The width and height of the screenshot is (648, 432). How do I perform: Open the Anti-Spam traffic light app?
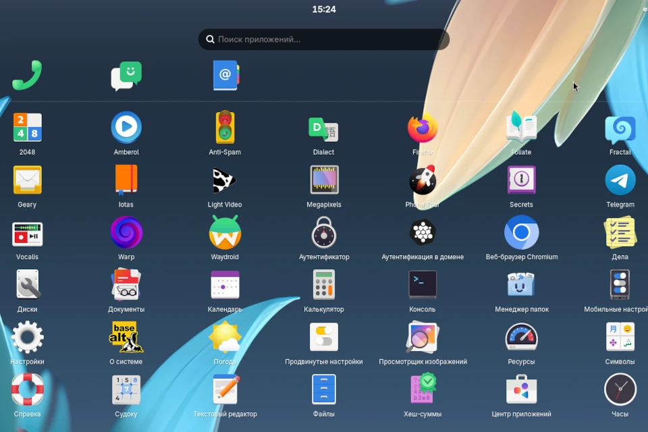(x=225, y=128)
